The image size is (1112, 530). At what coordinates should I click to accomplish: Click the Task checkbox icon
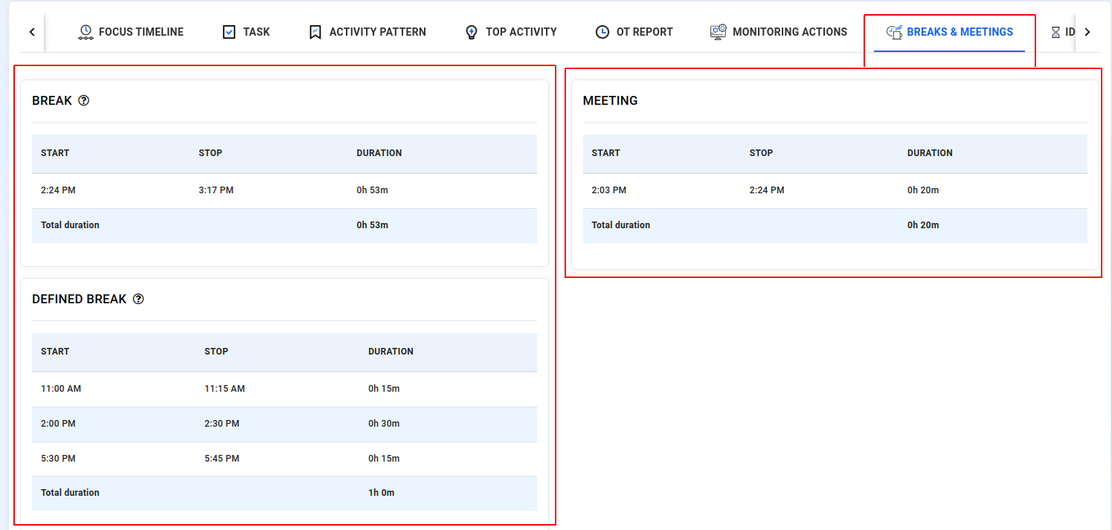229,32
